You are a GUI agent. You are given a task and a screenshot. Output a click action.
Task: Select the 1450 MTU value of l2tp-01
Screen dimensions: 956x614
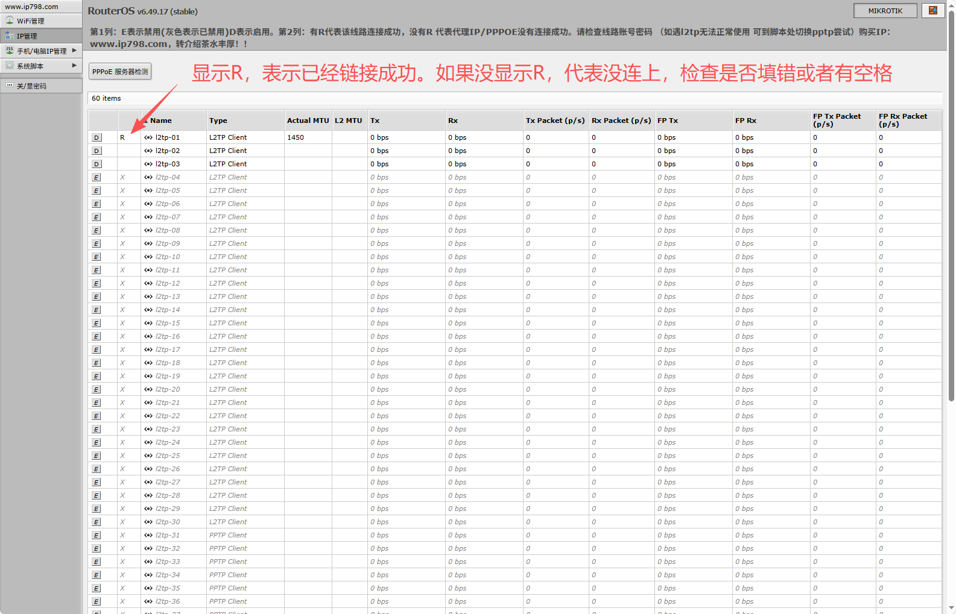pyautogui.click(x=296, y=137)
